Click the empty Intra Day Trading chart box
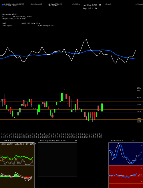 [57, 160]
